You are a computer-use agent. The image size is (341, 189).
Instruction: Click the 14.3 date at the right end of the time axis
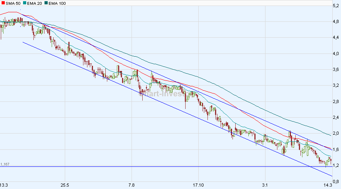click(327, 185)
